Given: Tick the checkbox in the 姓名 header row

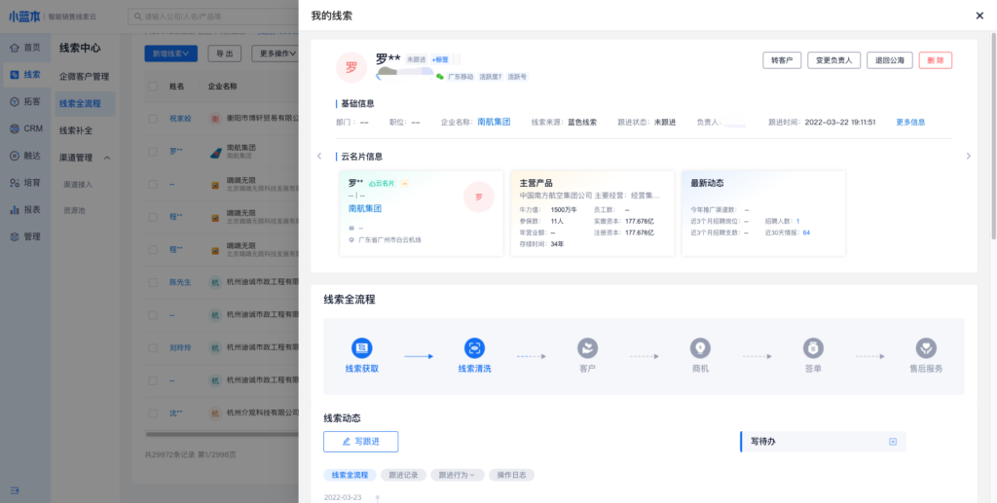Looking at the screenshot, I should tap(152, 87).
